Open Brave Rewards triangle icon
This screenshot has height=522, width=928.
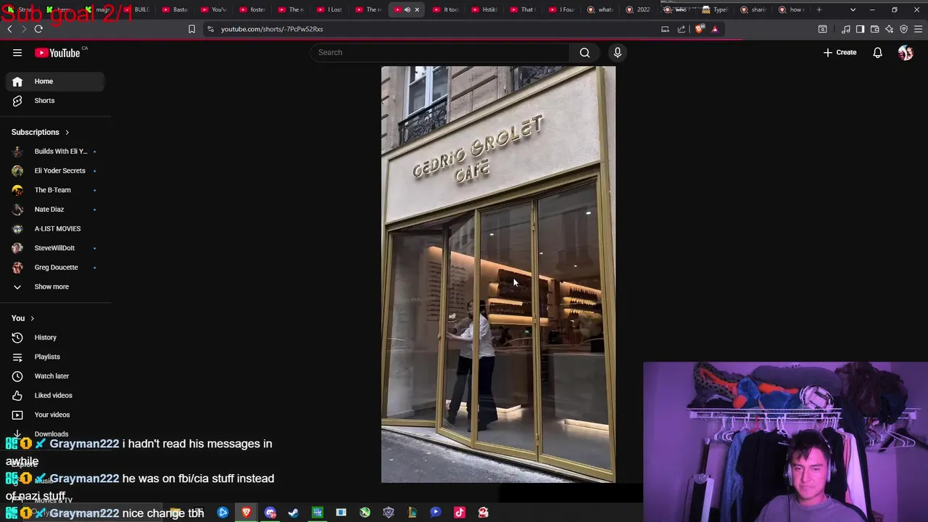pos(715,29)
